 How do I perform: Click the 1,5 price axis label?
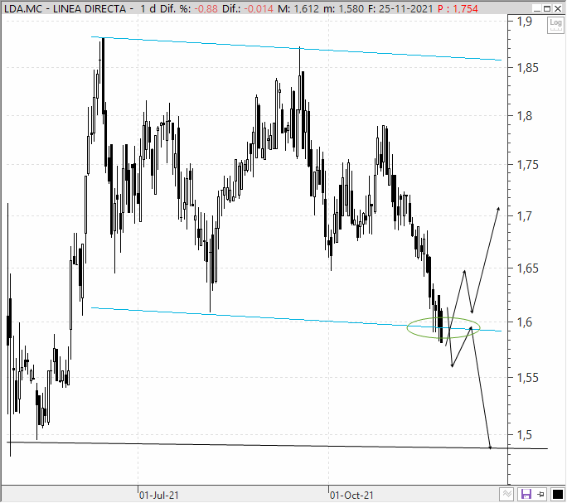525,435
